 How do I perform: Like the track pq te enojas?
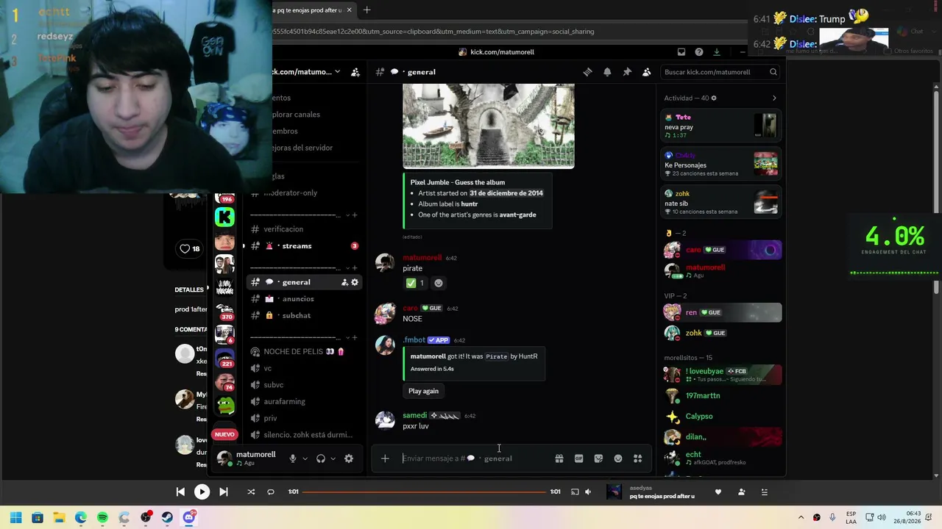click(718, 492)
